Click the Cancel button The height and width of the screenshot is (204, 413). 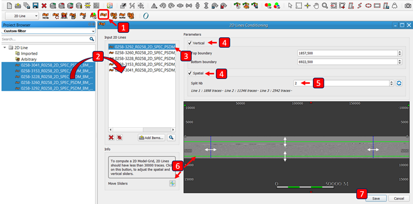(399, 198)
